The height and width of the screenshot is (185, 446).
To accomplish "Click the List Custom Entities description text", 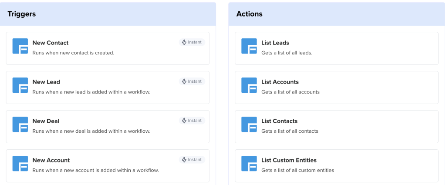I will pos(297,170).
